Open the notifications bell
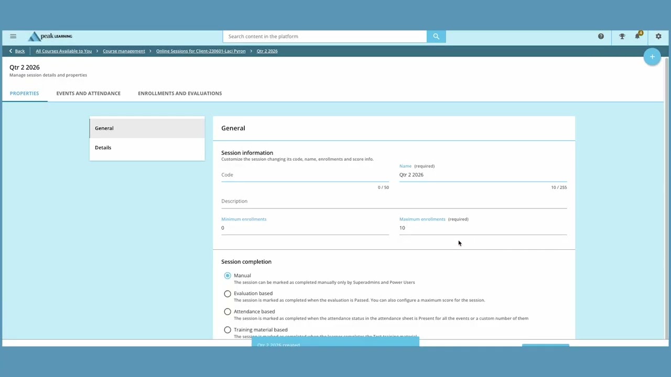Viewport: 671px width, 377px height. coord(637,36)
